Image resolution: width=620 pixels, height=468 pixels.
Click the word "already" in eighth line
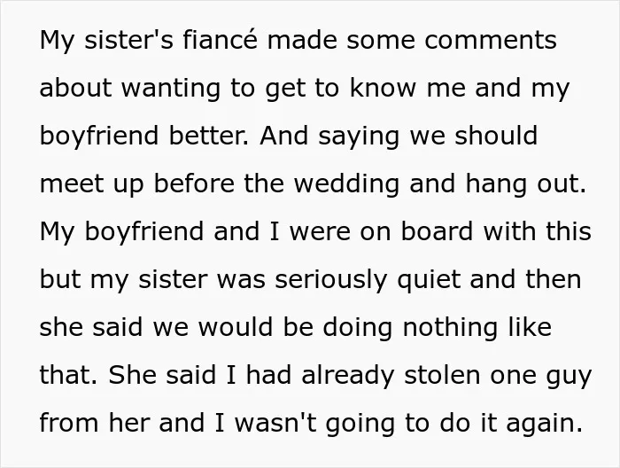(347, 376)
